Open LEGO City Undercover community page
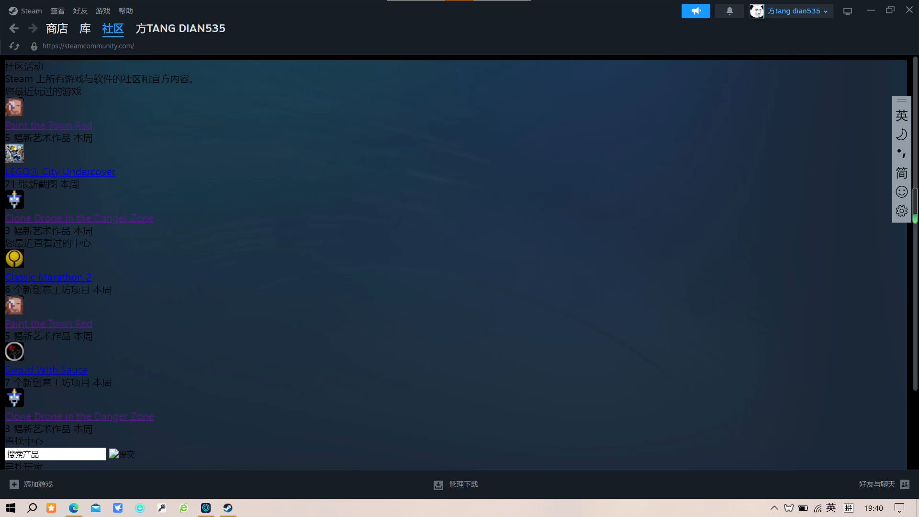 [x=61, y=171]
